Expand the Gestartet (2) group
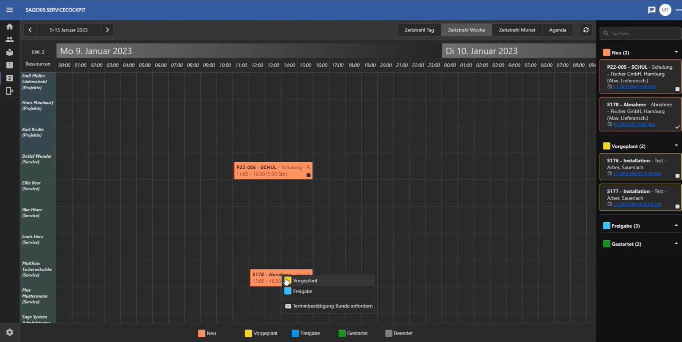Screen dimensions: 682x342 (676, 244)
